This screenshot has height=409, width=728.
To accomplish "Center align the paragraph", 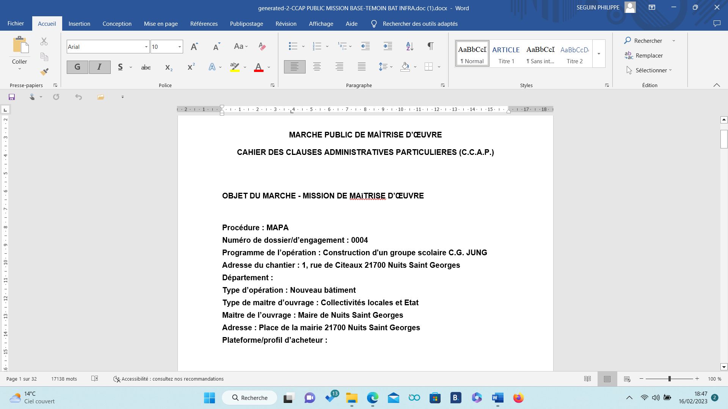I will pyautogui.click(x=317, y=67).
